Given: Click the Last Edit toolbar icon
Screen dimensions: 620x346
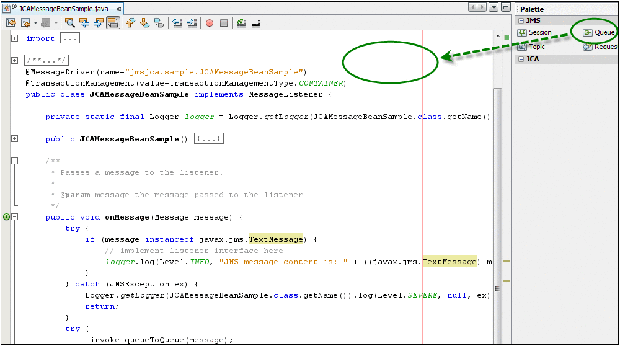Looking at the screenshot, I should click(x=11, y=23).
